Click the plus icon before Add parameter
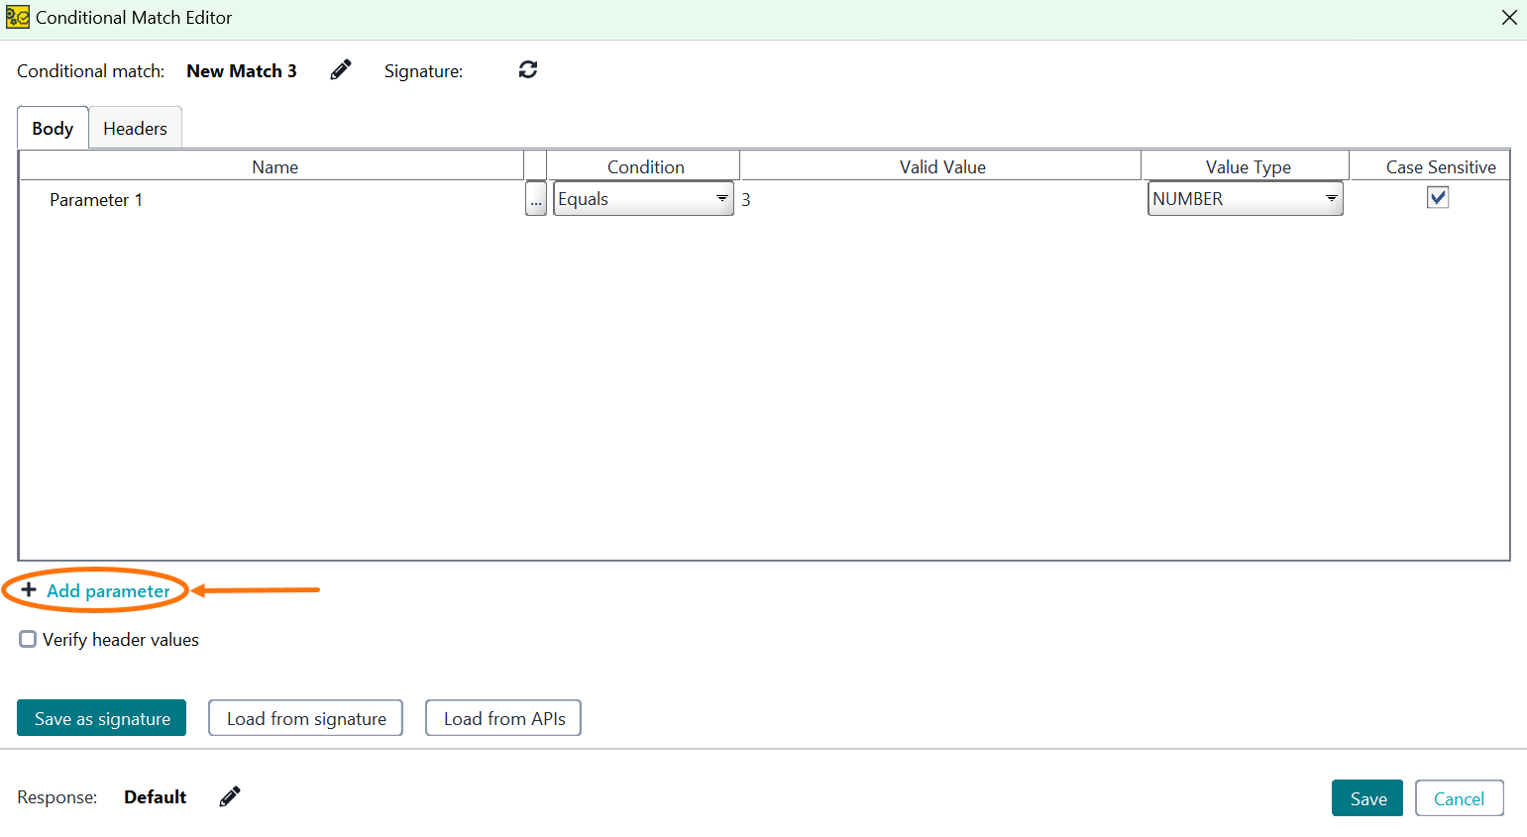Screen dimensions: 1527x837 [29, 589]
